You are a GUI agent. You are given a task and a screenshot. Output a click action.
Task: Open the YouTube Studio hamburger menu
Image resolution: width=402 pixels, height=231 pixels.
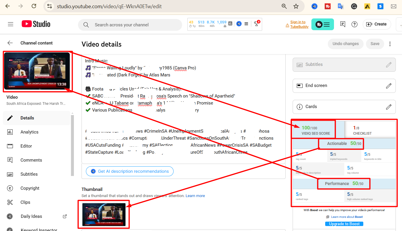11,24
